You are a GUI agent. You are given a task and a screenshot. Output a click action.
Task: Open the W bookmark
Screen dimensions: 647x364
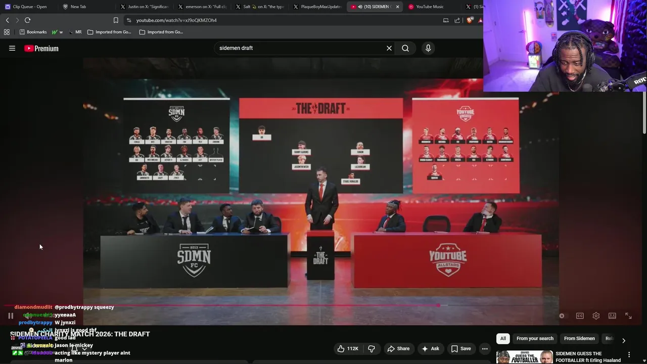coord(58,32)
